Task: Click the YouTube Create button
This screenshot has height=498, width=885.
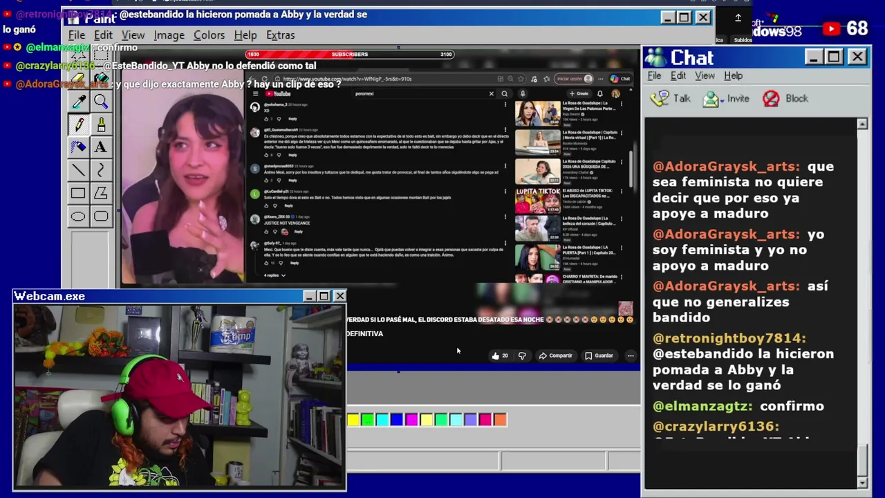Action: pyautogui.click(x=578, y=93)
